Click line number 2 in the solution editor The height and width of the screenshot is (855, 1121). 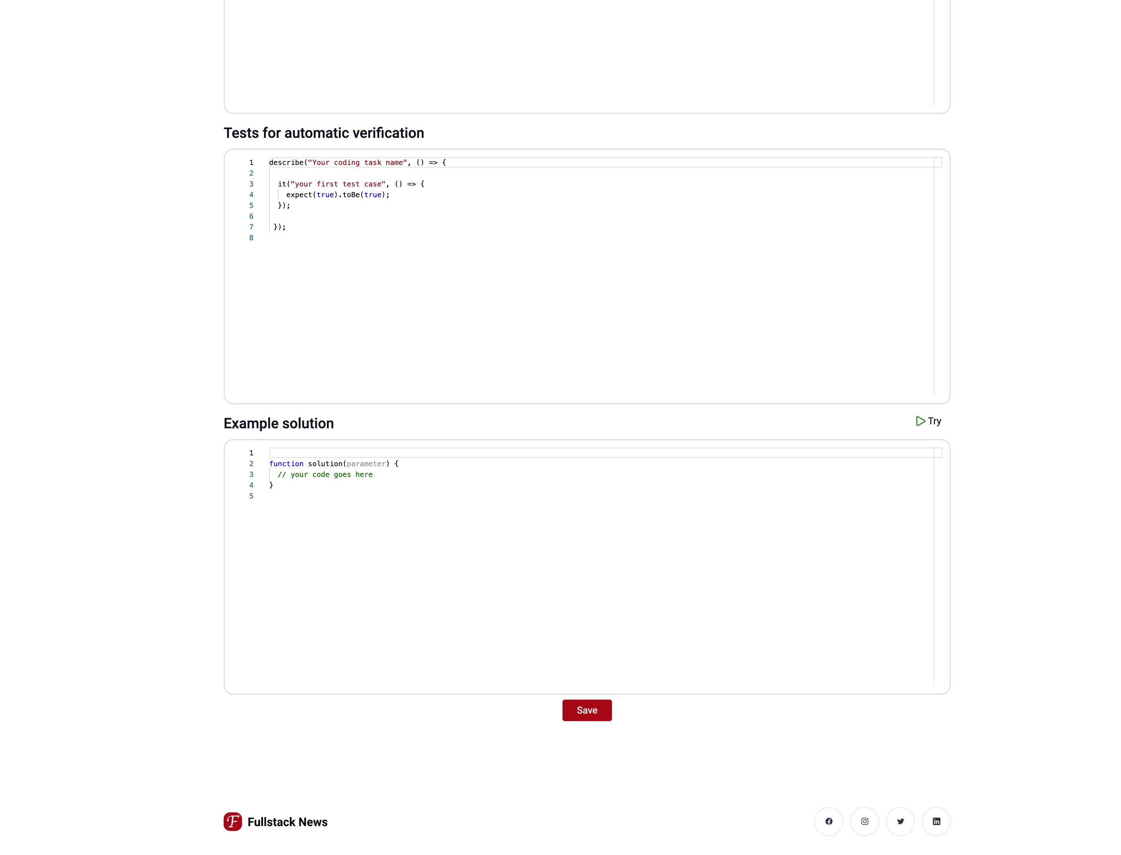[x=251, y=464]
